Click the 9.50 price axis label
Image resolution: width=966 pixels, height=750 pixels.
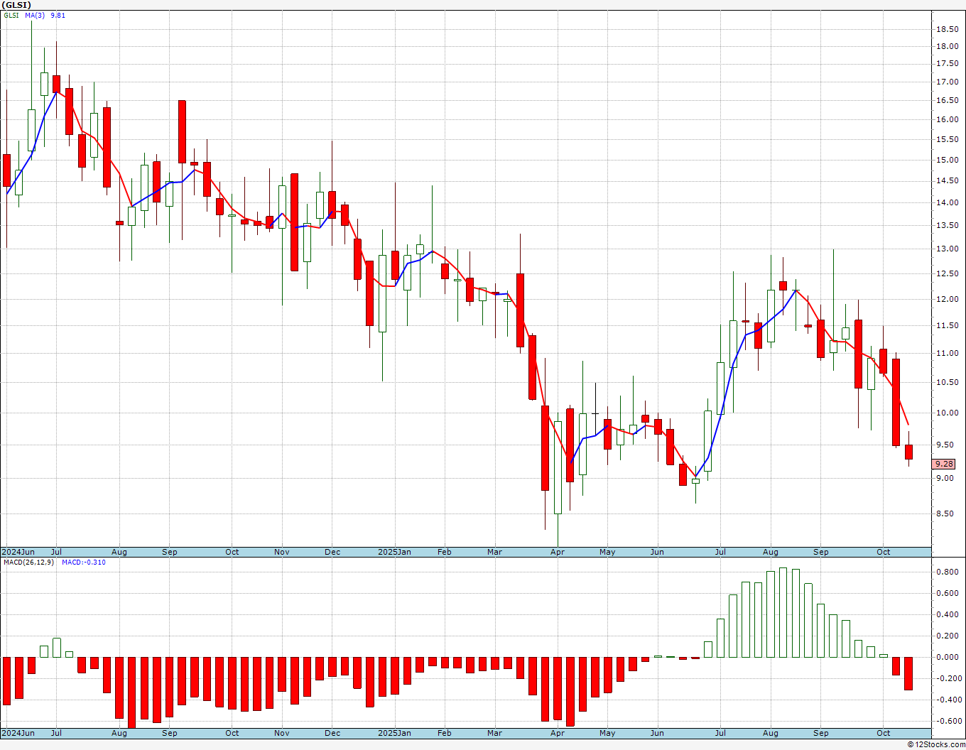(945, 445)
